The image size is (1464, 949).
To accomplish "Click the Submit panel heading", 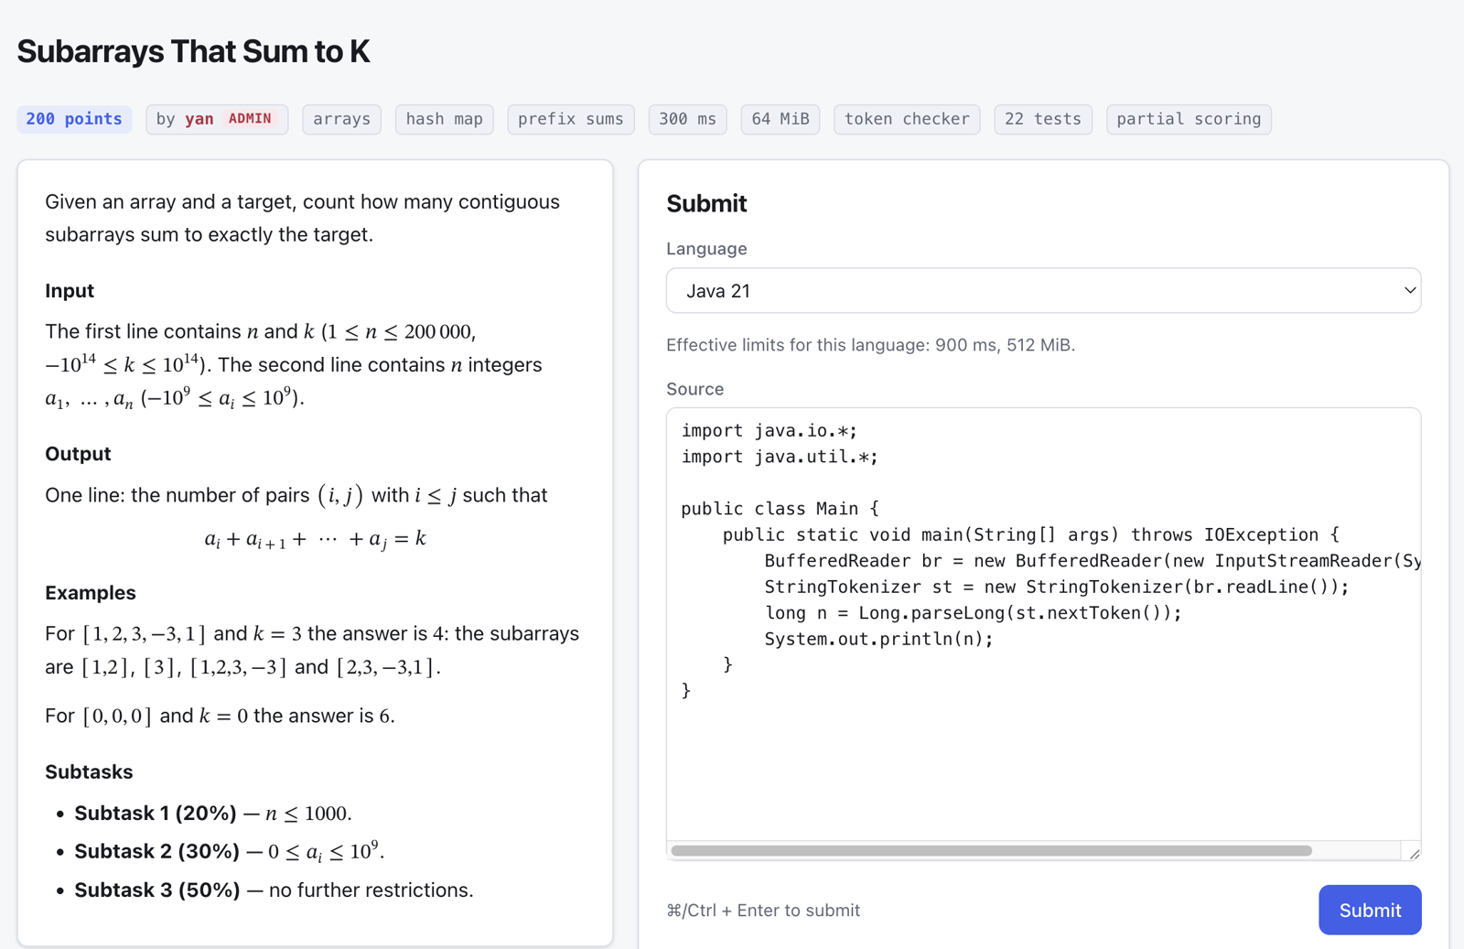I will tap(706, 203).
